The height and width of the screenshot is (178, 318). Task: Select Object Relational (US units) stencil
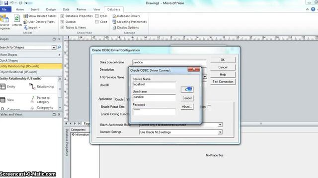(x=31, y=72)
